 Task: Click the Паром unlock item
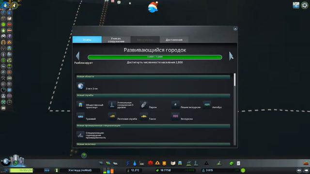tap(148, 105)
